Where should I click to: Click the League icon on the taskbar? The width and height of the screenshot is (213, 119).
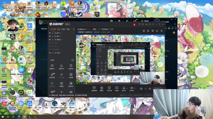point(30,117)
